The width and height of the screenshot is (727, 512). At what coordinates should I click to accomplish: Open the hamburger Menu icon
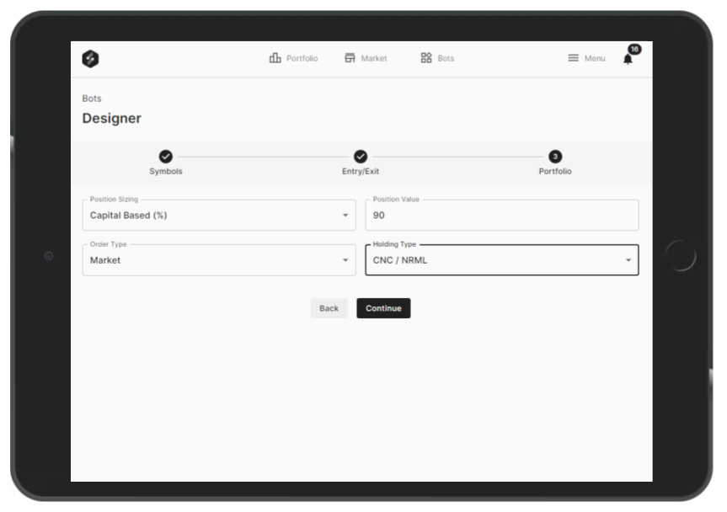click(x=573, y=58)
